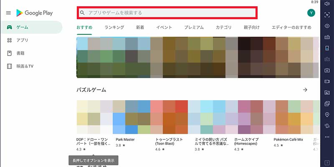Click the book icon beside 書籍
334x167 pixels.
[9, 53]
